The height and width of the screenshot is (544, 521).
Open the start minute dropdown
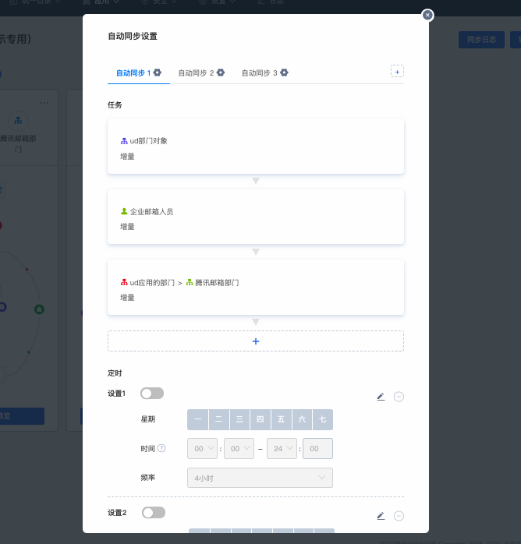tap(239, 449)
